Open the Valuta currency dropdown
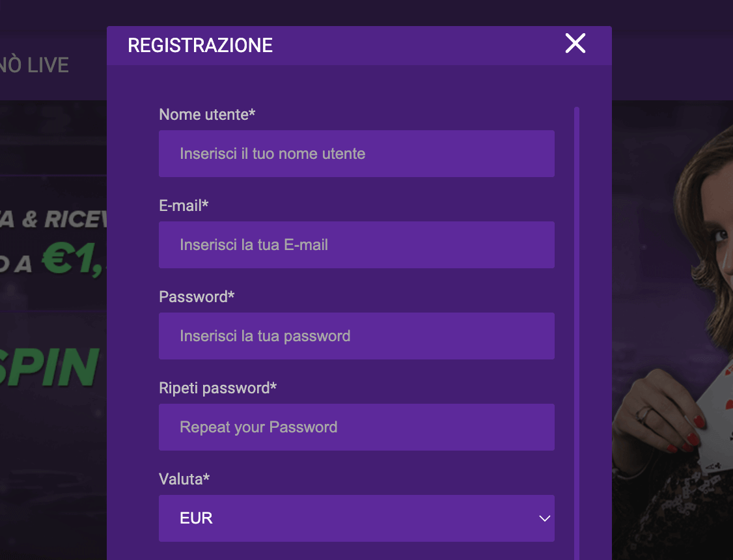 coord(357,518)
